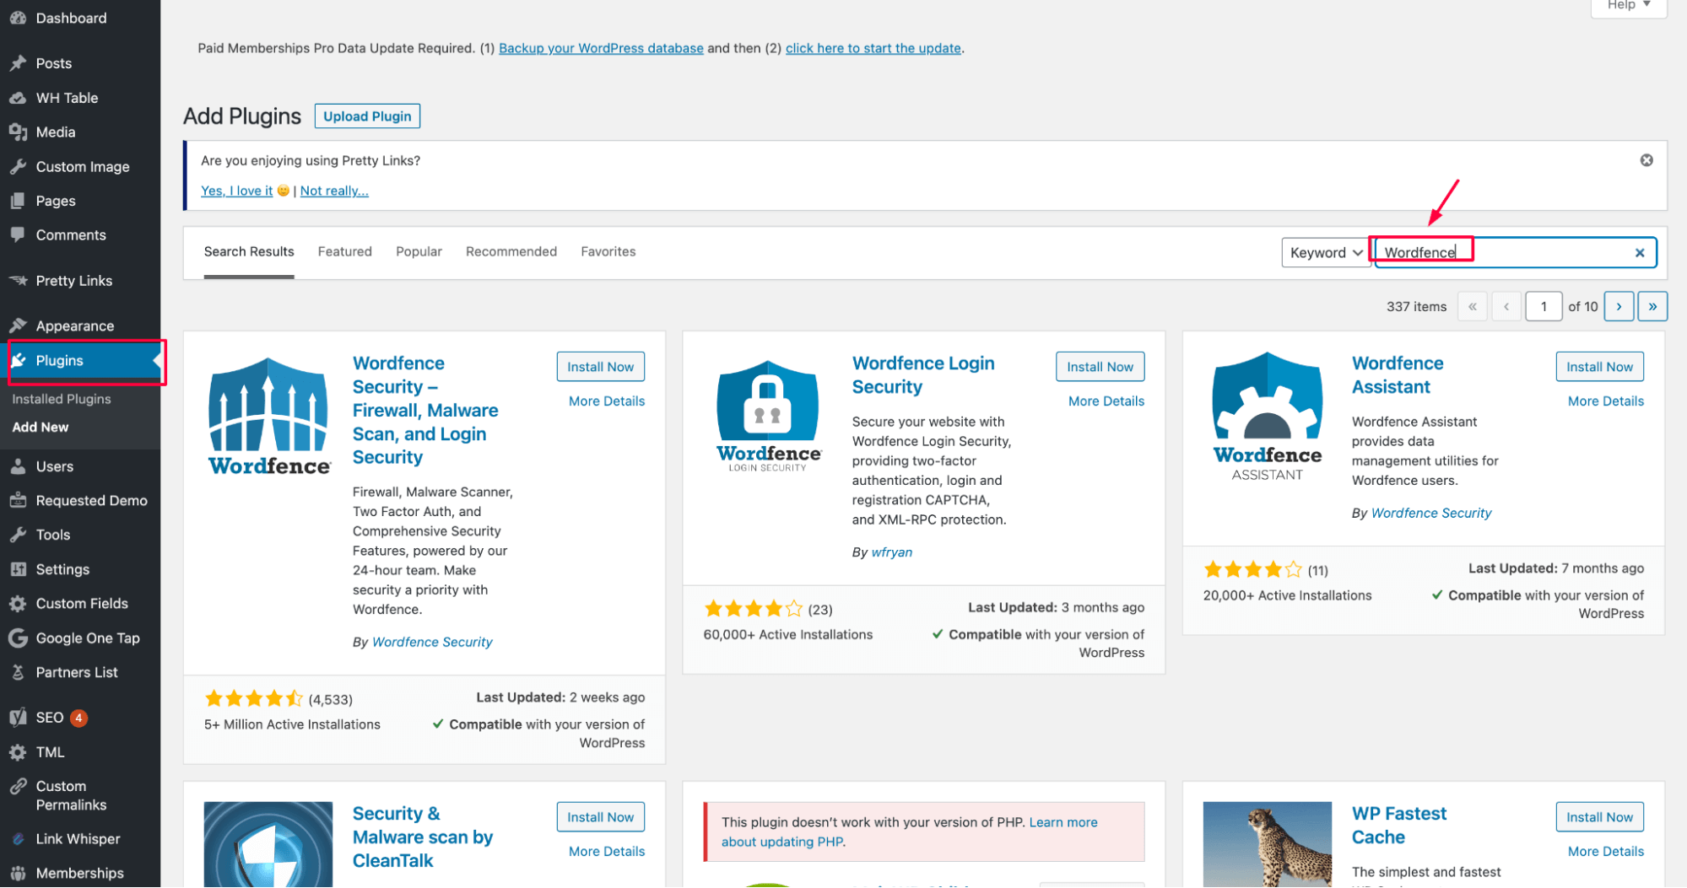This screenshot has width=1687, height=888.
Task: Click the Custom Permalinks link icon
Action: click(x=18, y=786)
